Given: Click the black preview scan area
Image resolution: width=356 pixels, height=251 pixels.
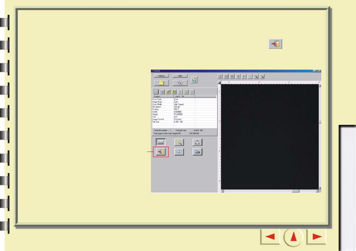Looking at the screenshot, I should [x=270, y=137].
